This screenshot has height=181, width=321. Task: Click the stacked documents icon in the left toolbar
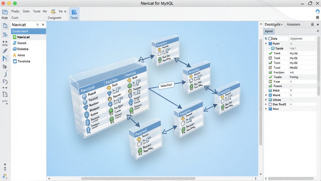(x=5, y=94)
